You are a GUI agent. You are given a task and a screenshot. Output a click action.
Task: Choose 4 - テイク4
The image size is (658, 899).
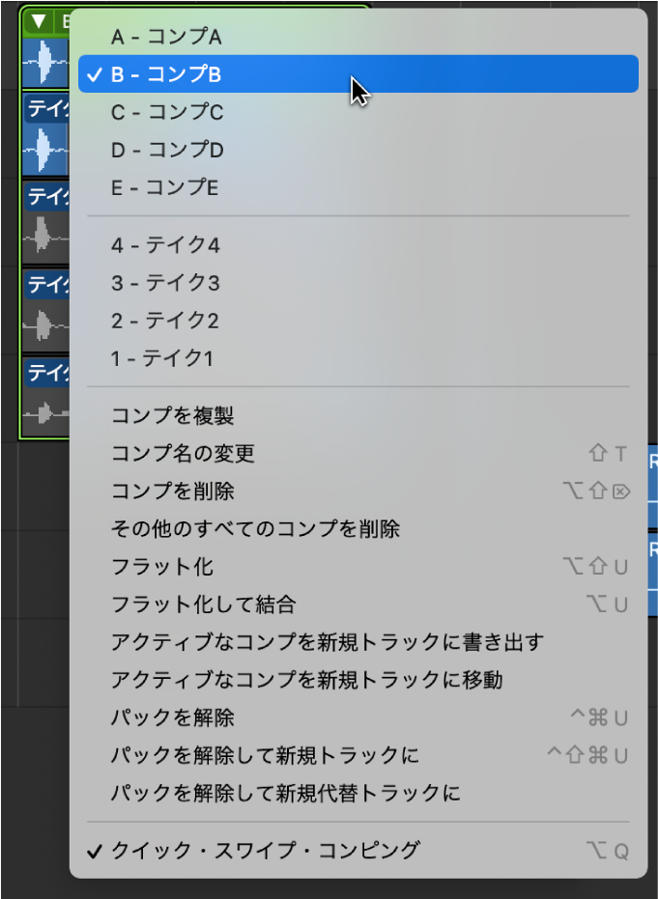(x=358, y=245)
